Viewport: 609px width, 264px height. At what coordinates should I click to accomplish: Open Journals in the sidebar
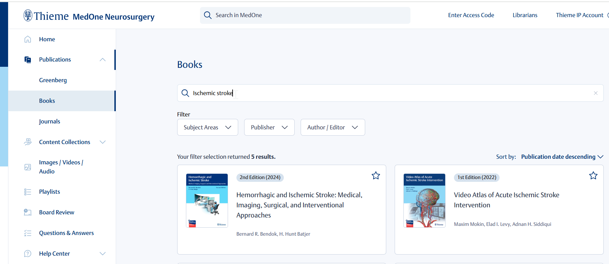[x=49, y=121]
